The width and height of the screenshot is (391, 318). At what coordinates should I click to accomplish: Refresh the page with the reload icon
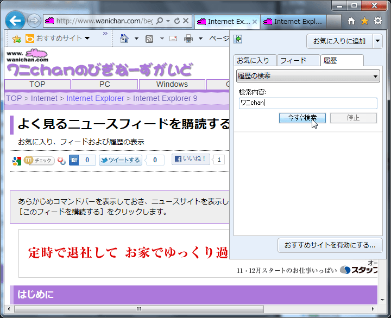click(177, 21)
